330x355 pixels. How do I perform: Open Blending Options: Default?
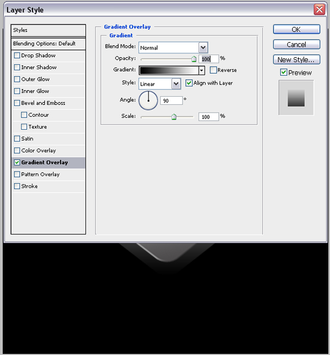click(48, 44)
